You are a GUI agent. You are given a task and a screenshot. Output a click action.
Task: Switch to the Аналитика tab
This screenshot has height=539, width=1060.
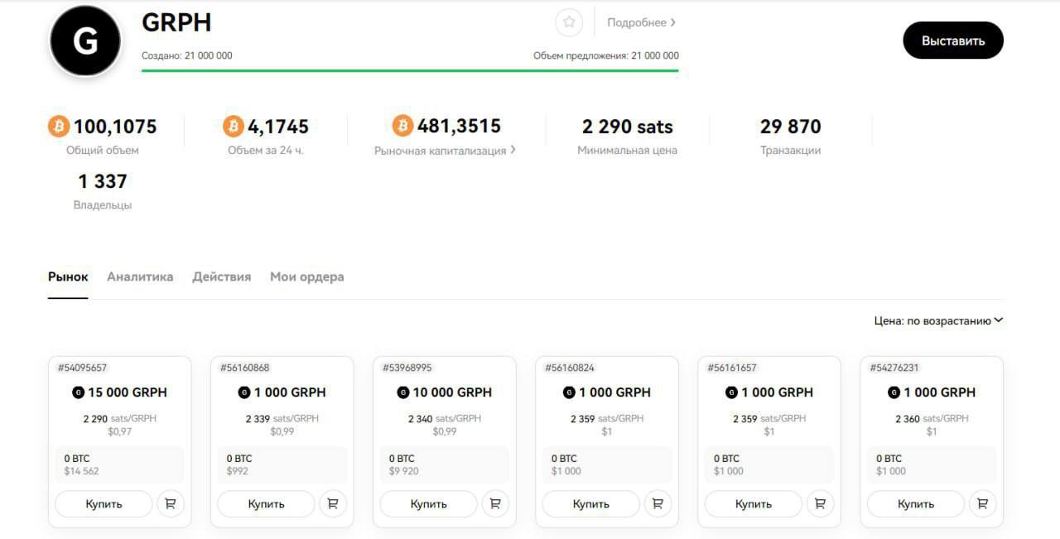point(140,277)
